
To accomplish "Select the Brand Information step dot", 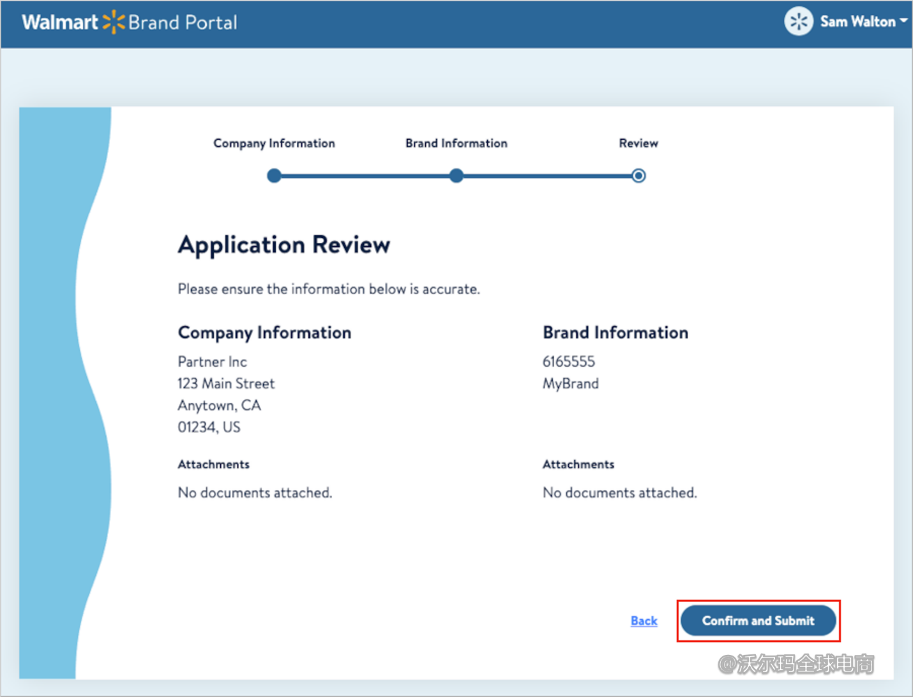I will click(456, 176).
